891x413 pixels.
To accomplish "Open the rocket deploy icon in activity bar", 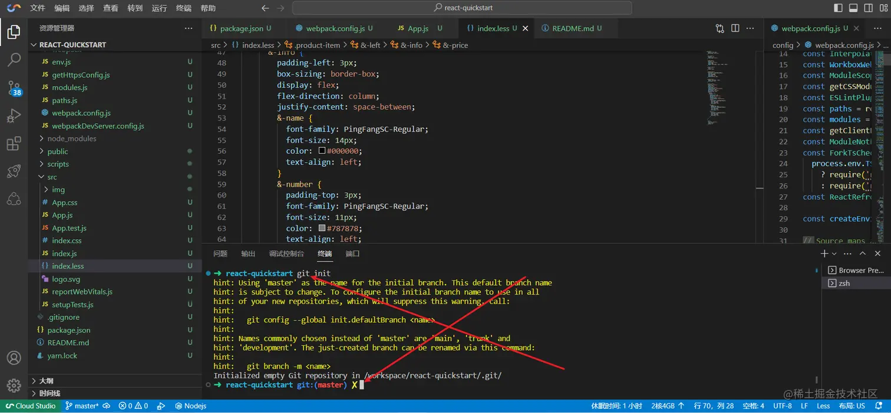I will [14, 171].
